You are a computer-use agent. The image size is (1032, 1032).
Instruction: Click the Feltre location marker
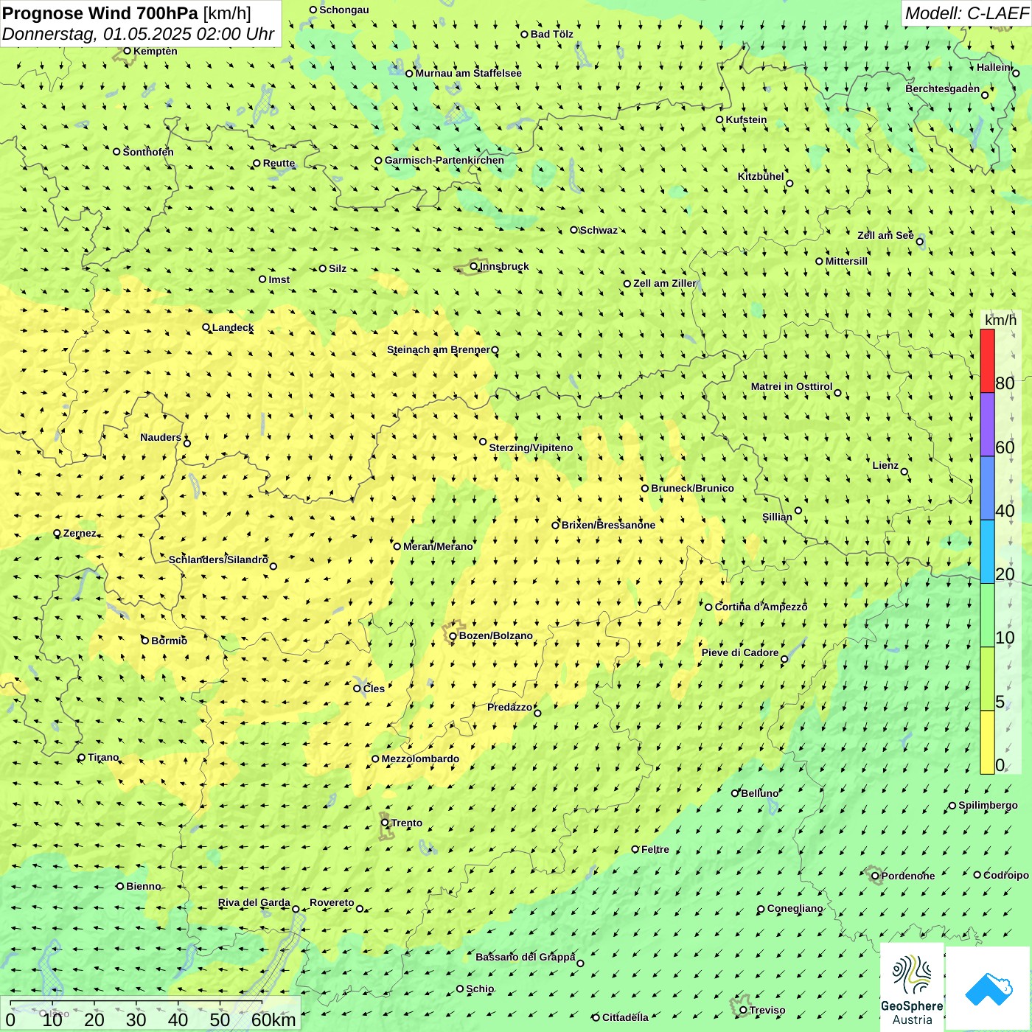pos(635,849)
